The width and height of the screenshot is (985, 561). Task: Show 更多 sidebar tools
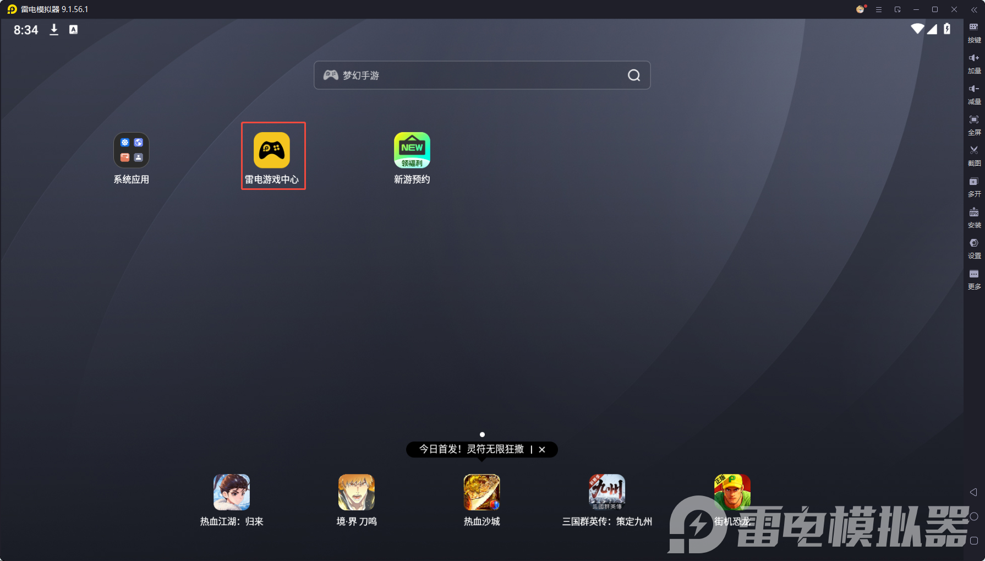coord(974,280)
